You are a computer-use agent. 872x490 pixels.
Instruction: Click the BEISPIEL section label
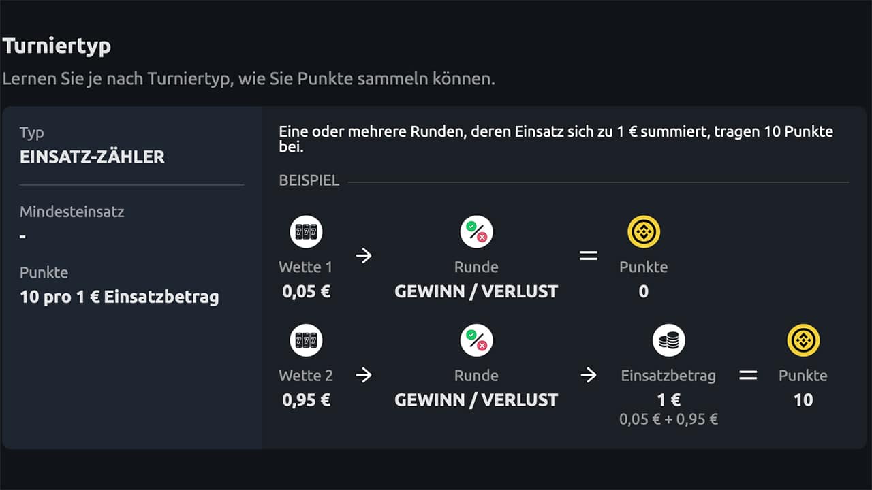tap(309, 182)
